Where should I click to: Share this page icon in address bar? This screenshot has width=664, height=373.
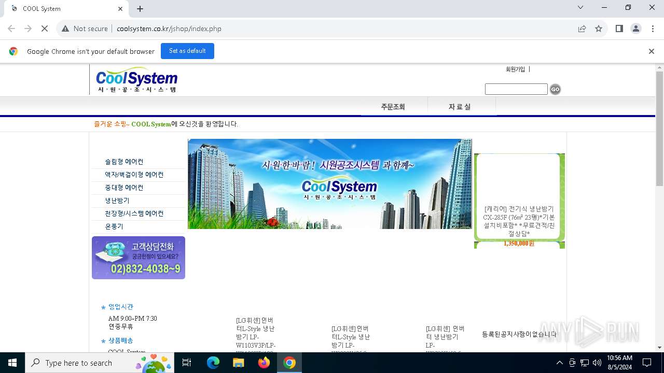[582, 28]
